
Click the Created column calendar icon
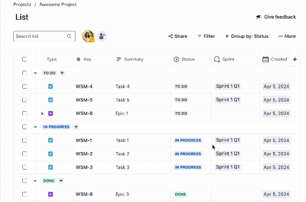coord(266,59)
